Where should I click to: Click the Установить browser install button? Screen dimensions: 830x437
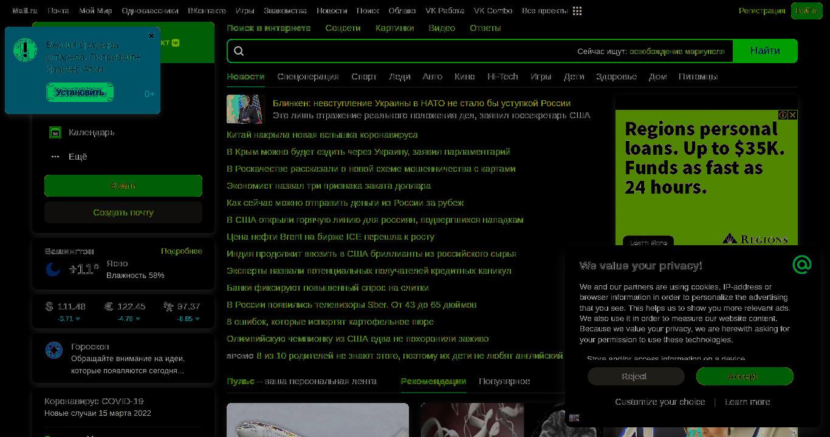[80, 93]
